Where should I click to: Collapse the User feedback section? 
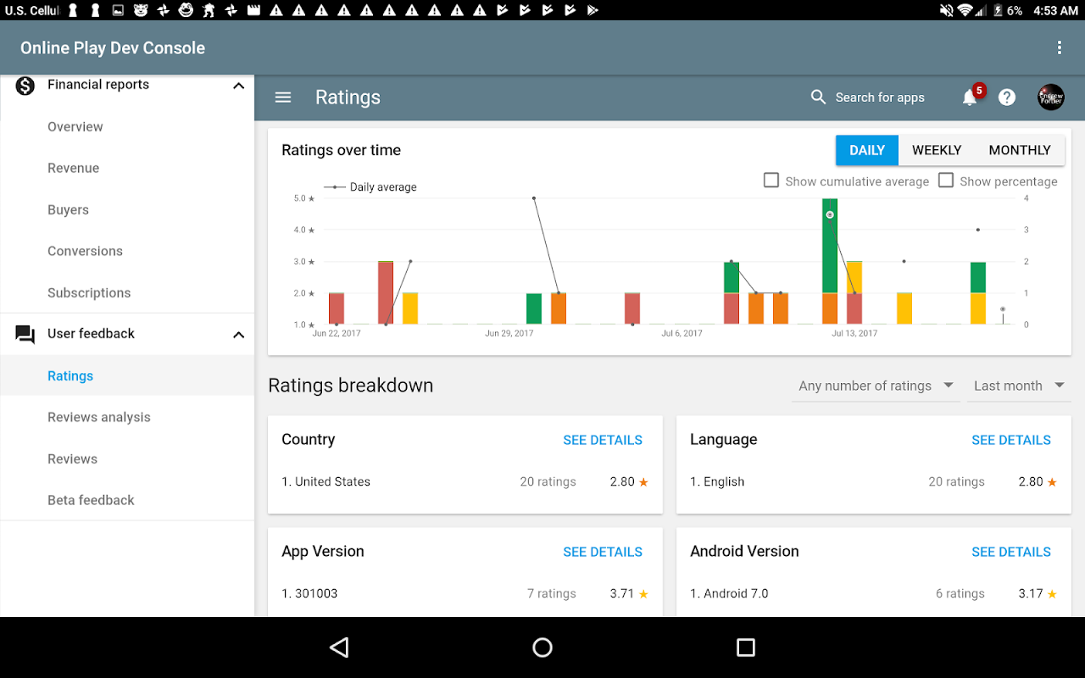(x=239, y=335)
